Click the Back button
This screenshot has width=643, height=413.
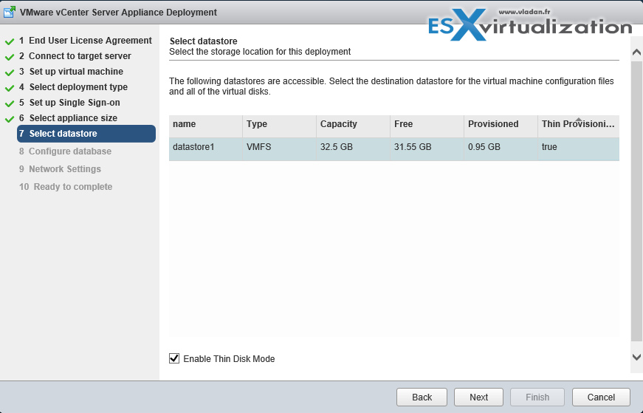[422, 397]
